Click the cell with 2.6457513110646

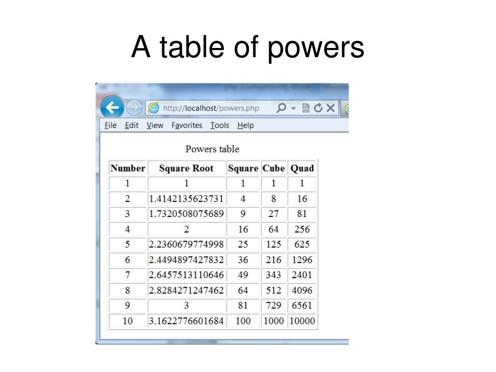186,275
